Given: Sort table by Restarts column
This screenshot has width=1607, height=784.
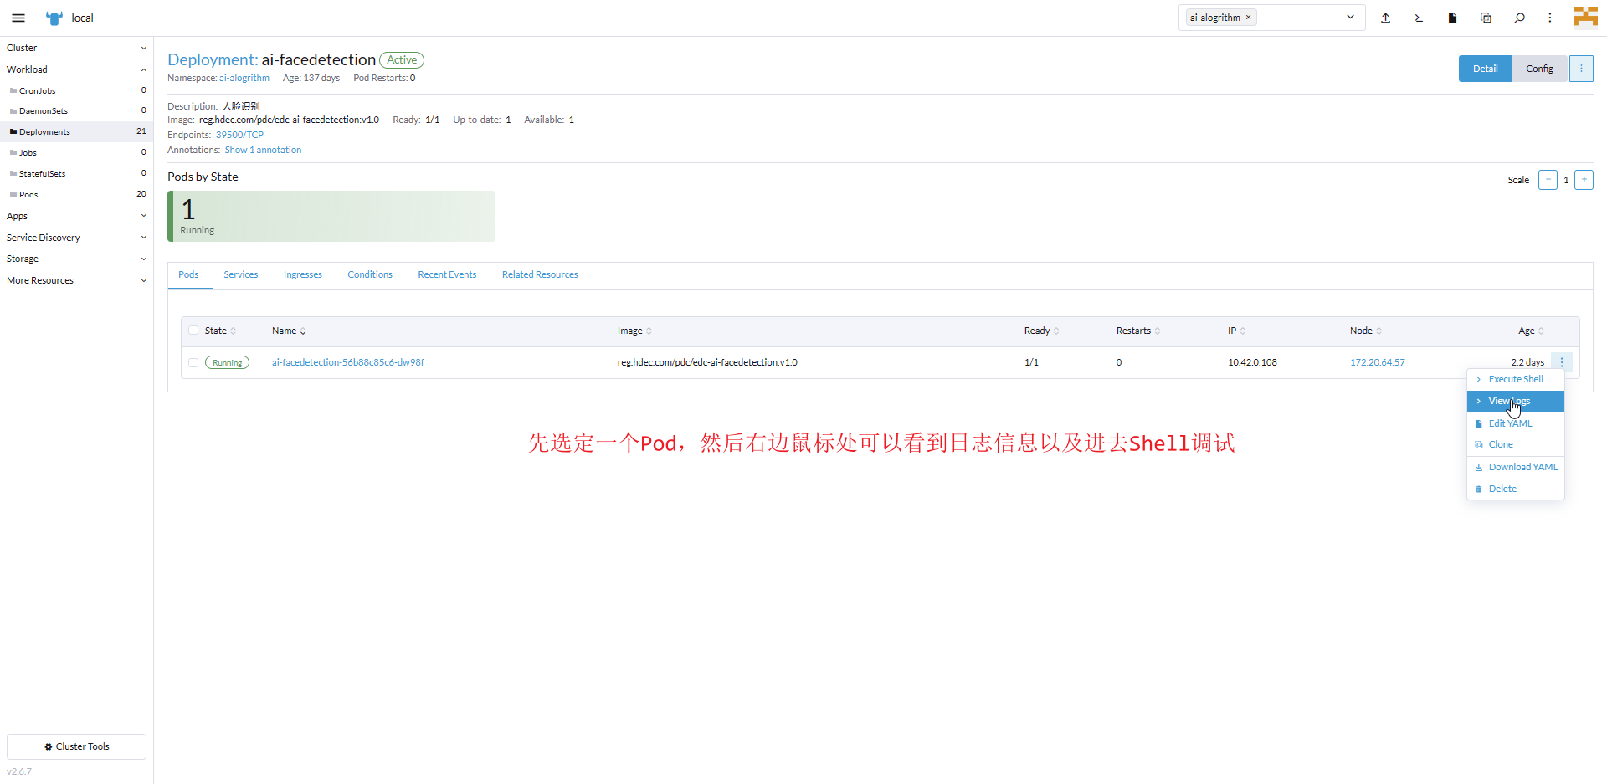Looking at the screenshot, I should 1138,331.
